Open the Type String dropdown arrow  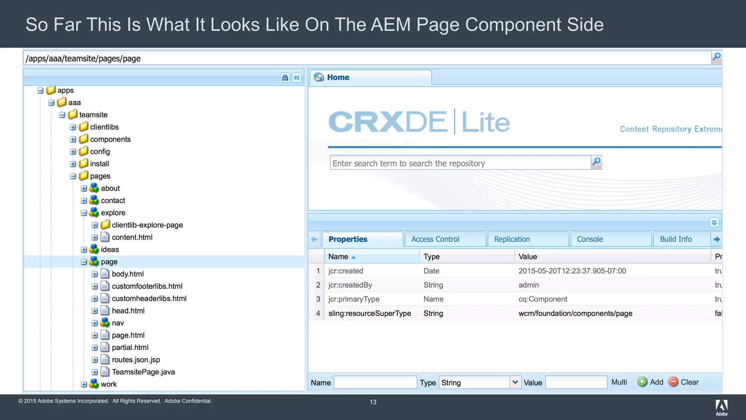click(x=515, y=382)
